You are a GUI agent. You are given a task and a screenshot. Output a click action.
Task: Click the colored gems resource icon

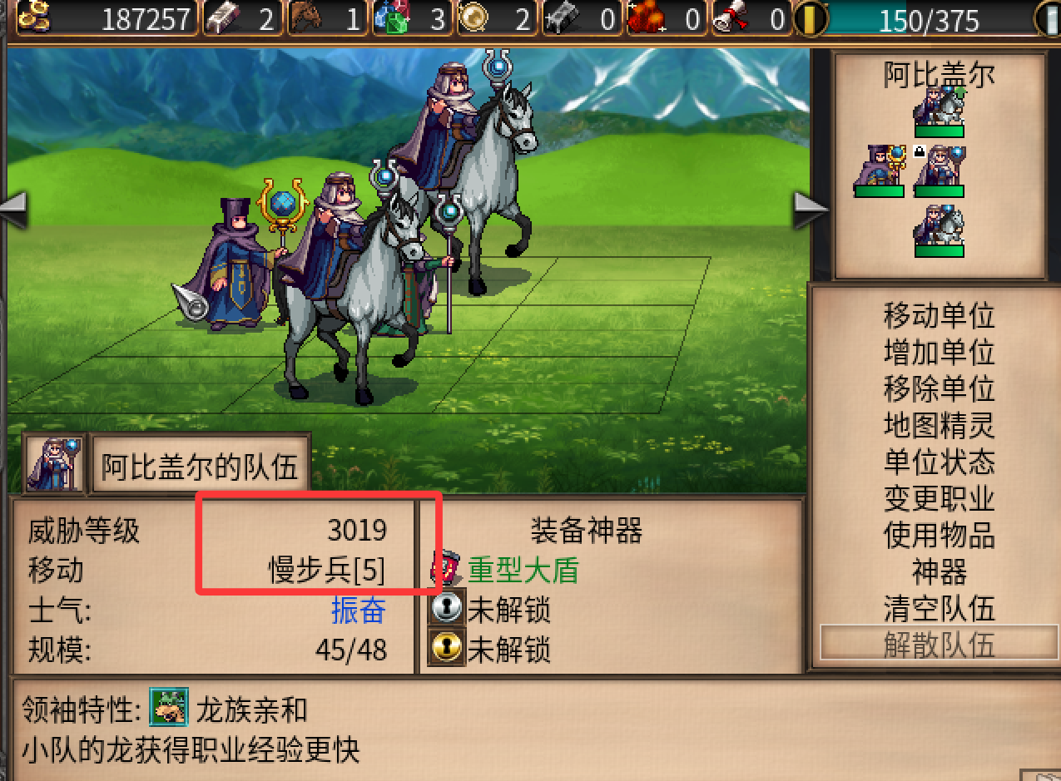point(390,17)
